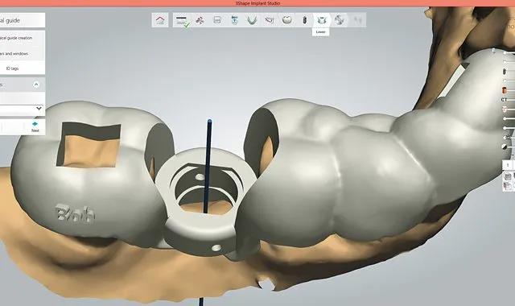Open the combo box dropdown arrow
515x306 pixels.
(39, 108)
